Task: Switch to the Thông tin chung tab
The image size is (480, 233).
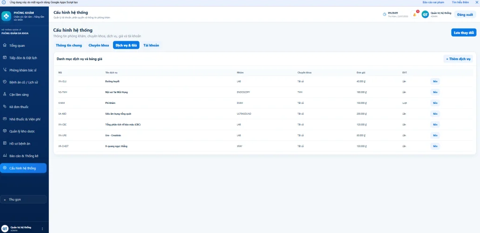Action: 69,45
